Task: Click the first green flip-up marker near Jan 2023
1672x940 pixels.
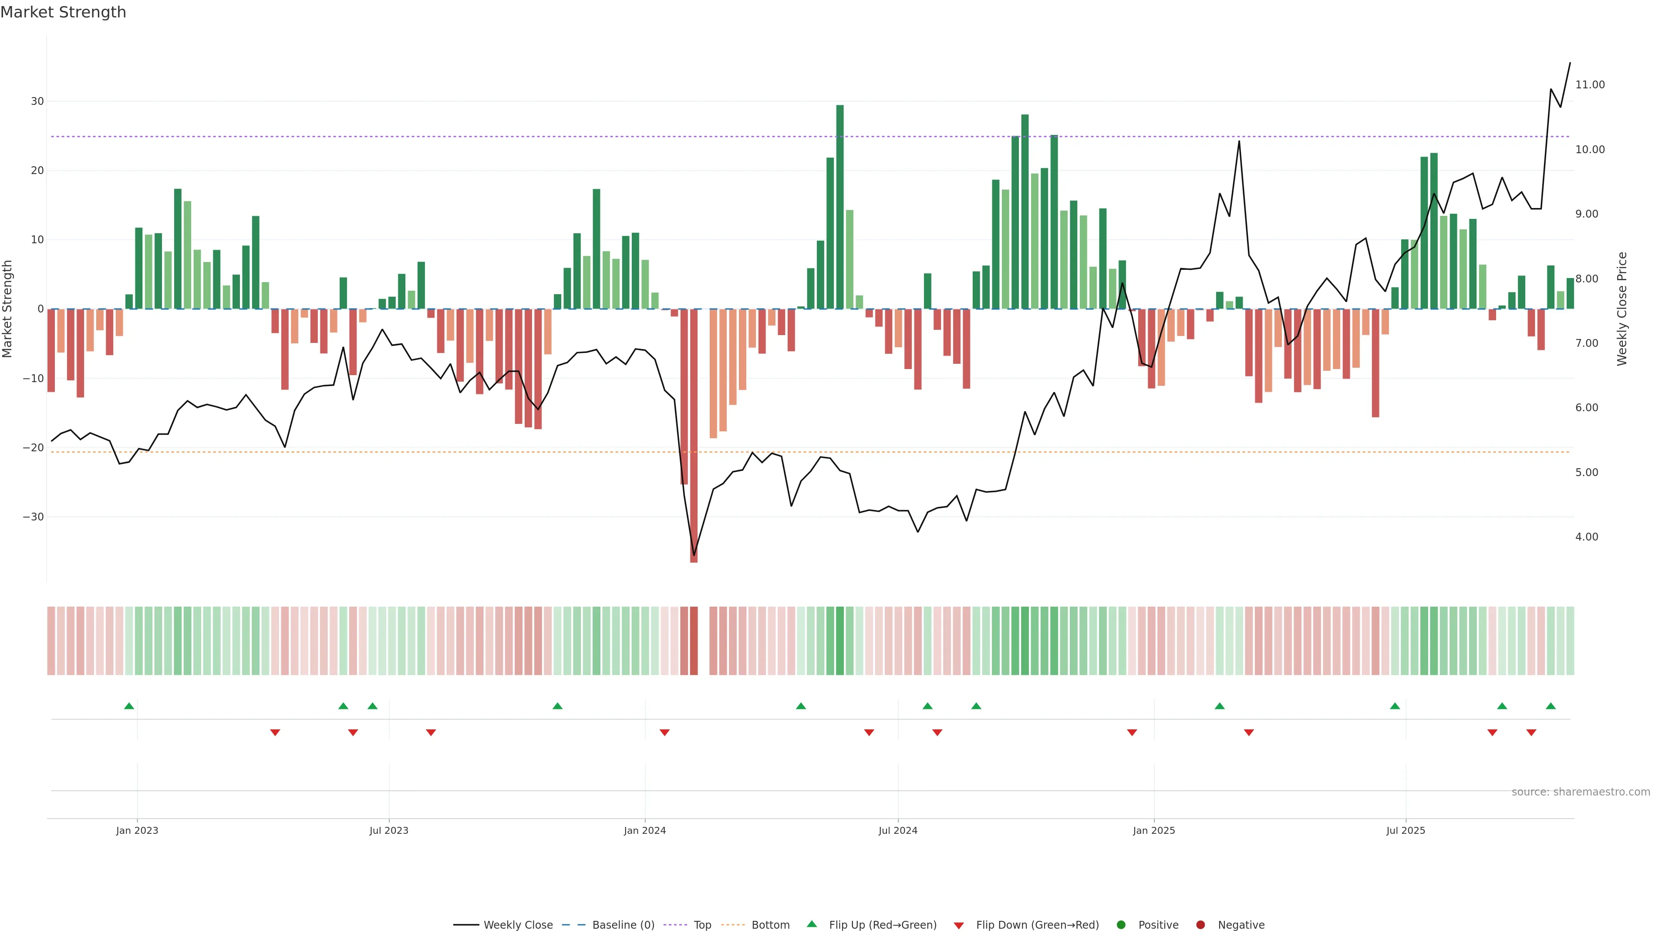Action: 129,706
